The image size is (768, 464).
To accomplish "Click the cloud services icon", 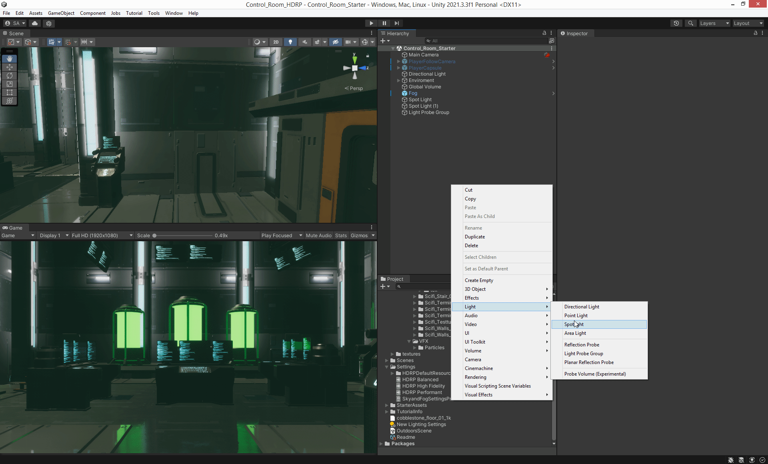I will 35,23.
